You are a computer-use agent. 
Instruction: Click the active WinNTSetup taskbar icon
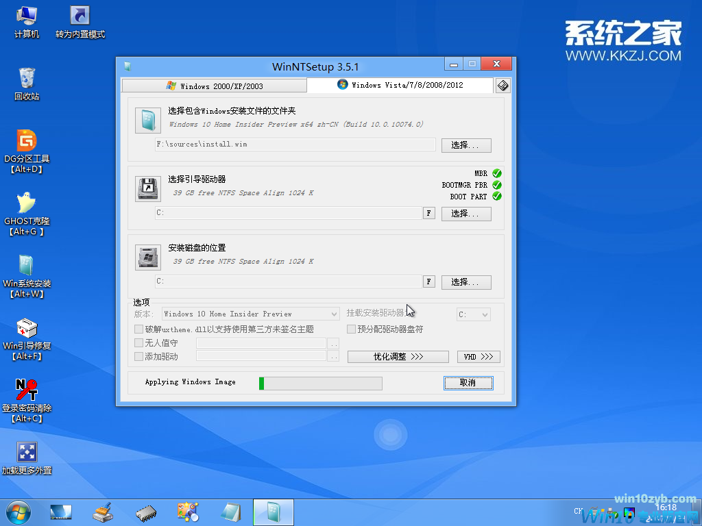[x=273, y=512]
